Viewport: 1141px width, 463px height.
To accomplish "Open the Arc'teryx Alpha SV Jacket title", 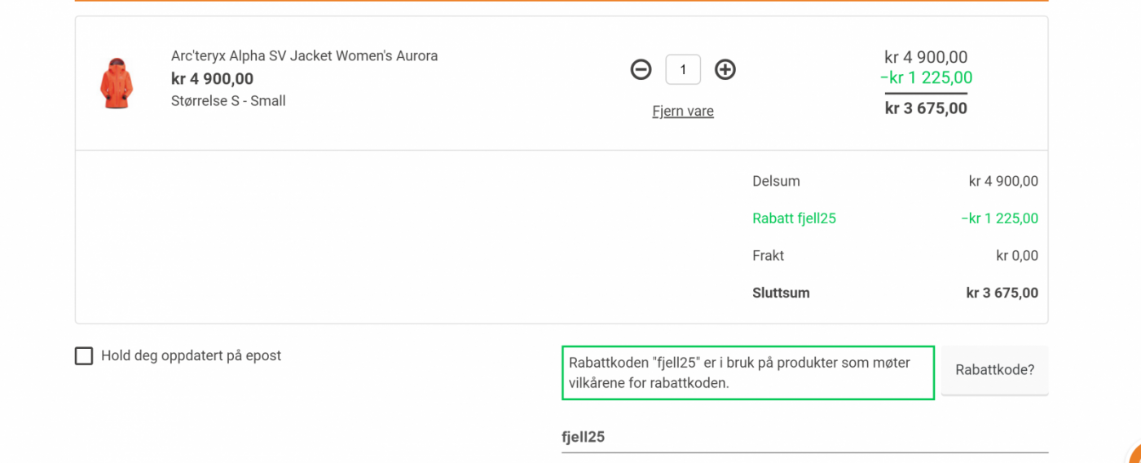I will point(304,56).
